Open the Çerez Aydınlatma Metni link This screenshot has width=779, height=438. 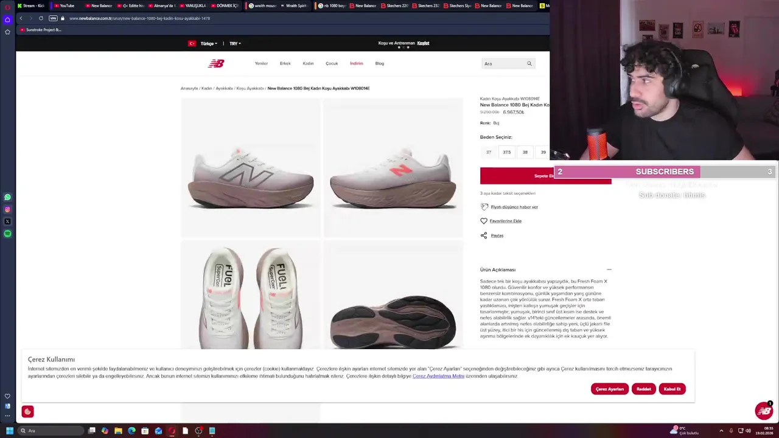click(x=438, y=376)
